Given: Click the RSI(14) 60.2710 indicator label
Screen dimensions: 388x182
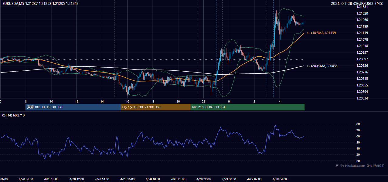Looking at the screenshot, I should [13, 115].
